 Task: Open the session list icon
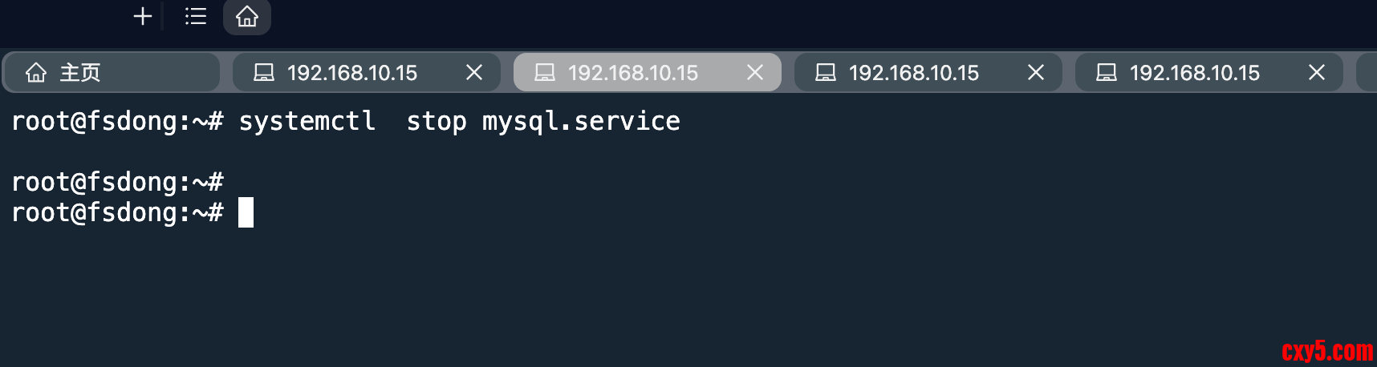pyautogui.click(x=195, y=16)
